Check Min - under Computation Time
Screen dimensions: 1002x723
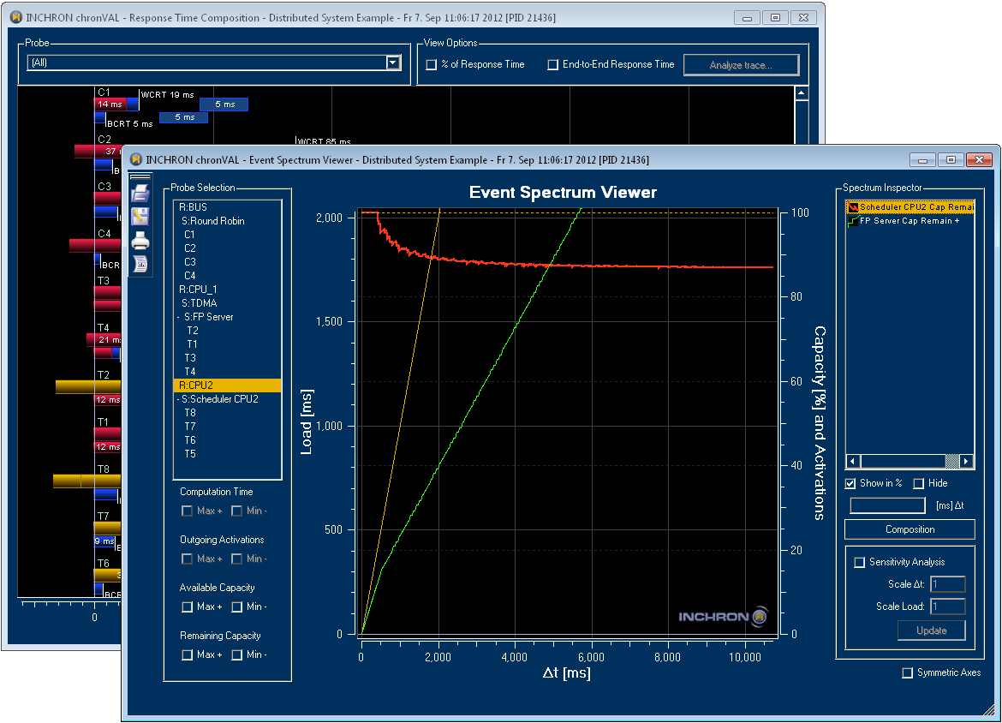[x=237, y=511]
